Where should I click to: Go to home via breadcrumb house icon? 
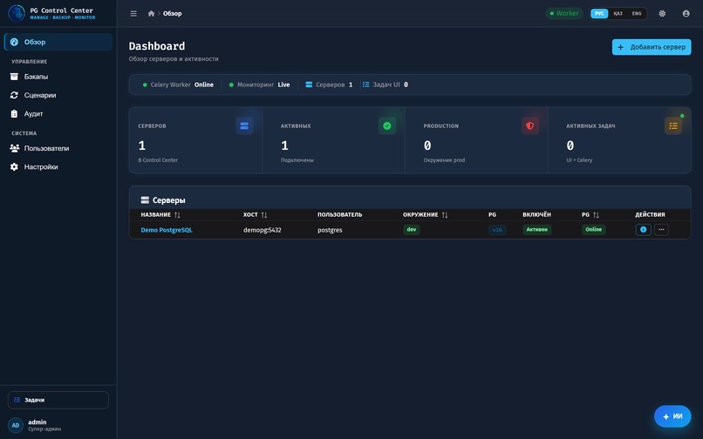point(151,13)
